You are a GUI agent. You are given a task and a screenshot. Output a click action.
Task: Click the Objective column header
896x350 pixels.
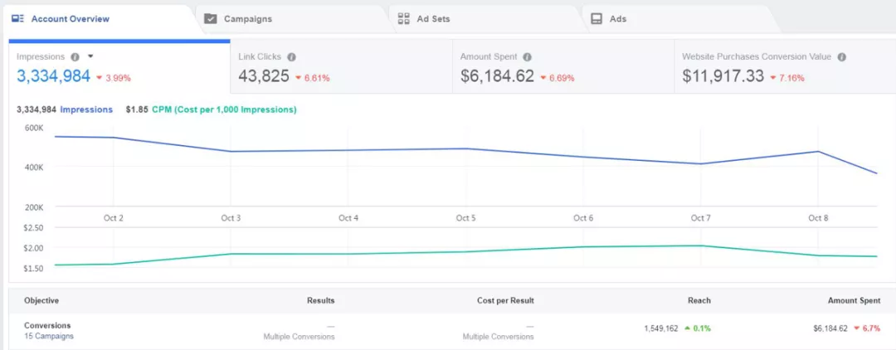click(41, 300)
